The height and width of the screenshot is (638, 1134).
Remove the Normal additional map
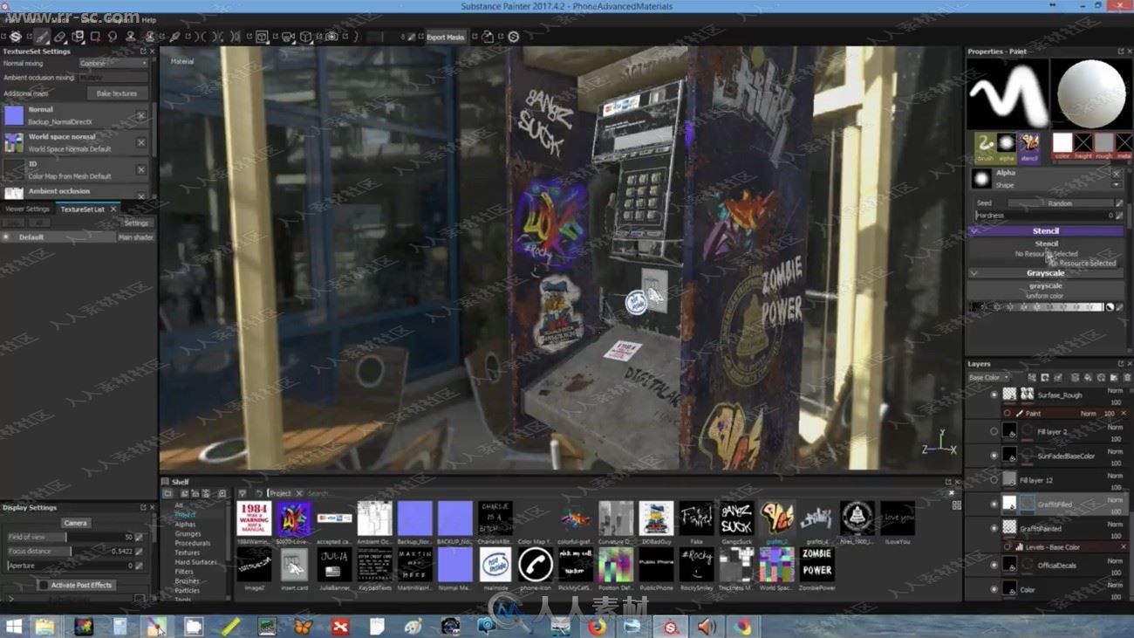pos(141,115)
